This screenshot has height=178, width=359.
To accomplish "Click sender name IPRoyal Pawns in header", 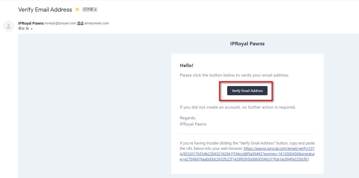I will (x=31, y=23).
